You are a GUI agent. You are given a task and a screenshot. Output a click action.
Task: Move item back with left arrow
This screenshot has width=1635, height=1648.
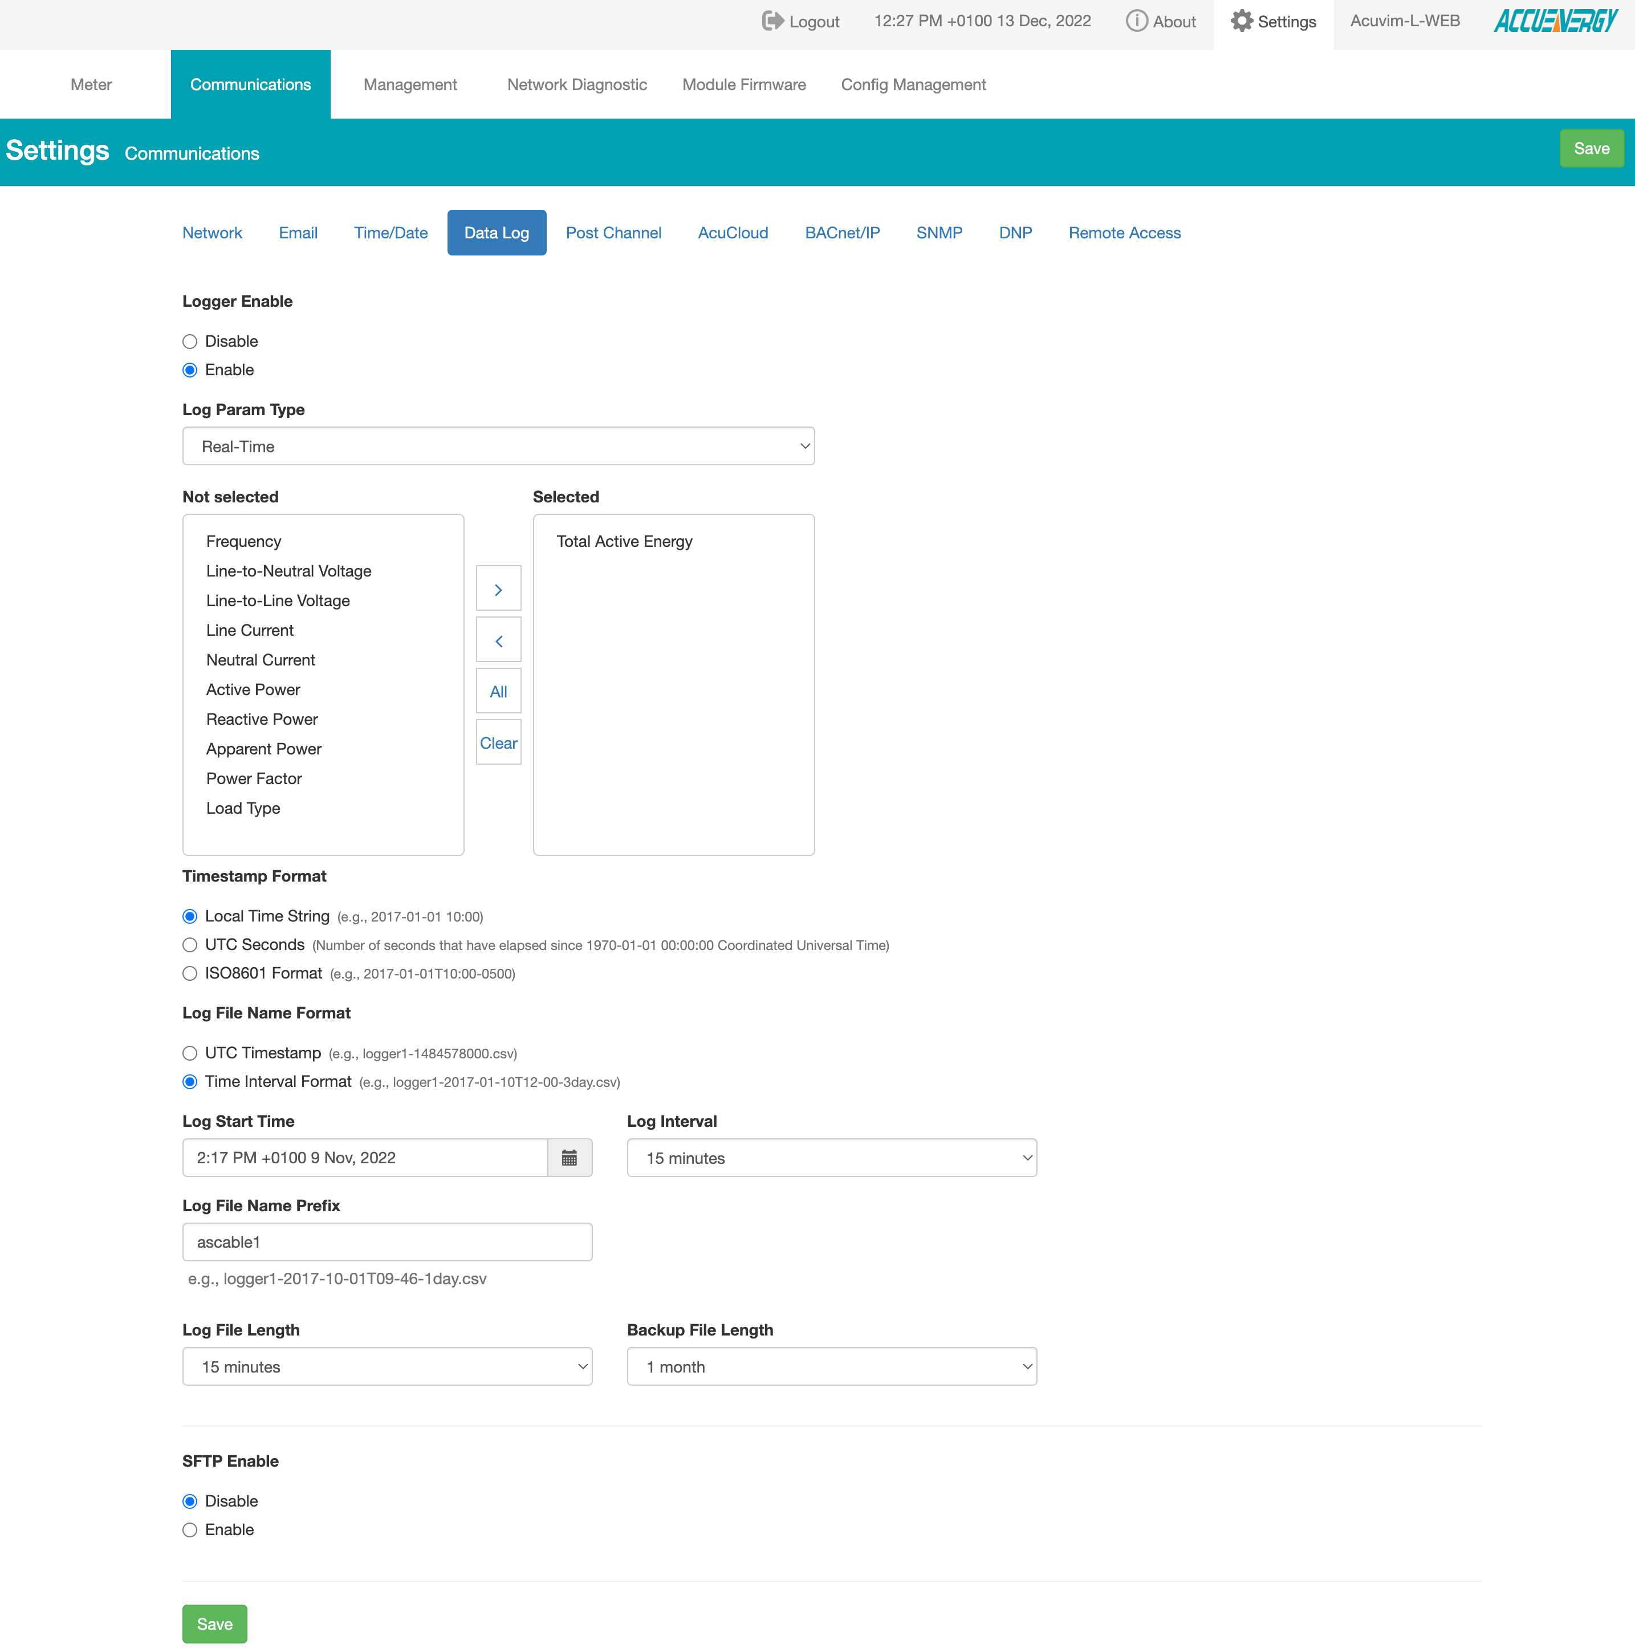499,640
